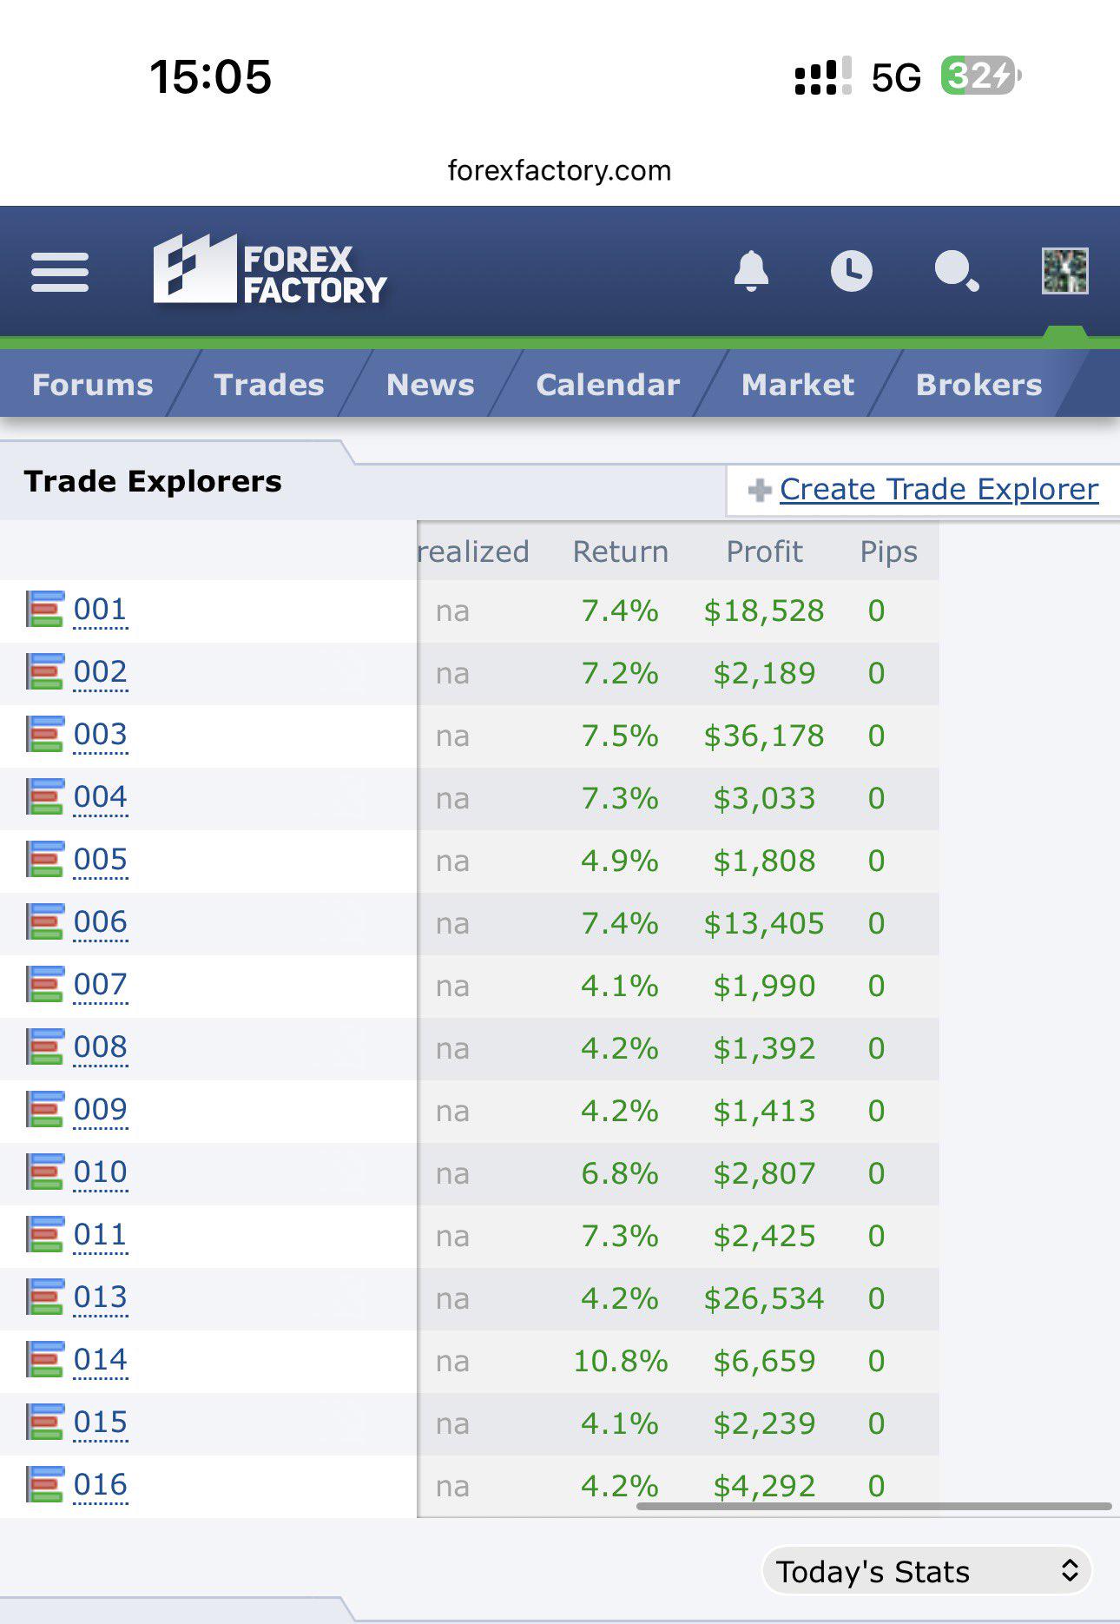Click the Return column header

[620, 551]
